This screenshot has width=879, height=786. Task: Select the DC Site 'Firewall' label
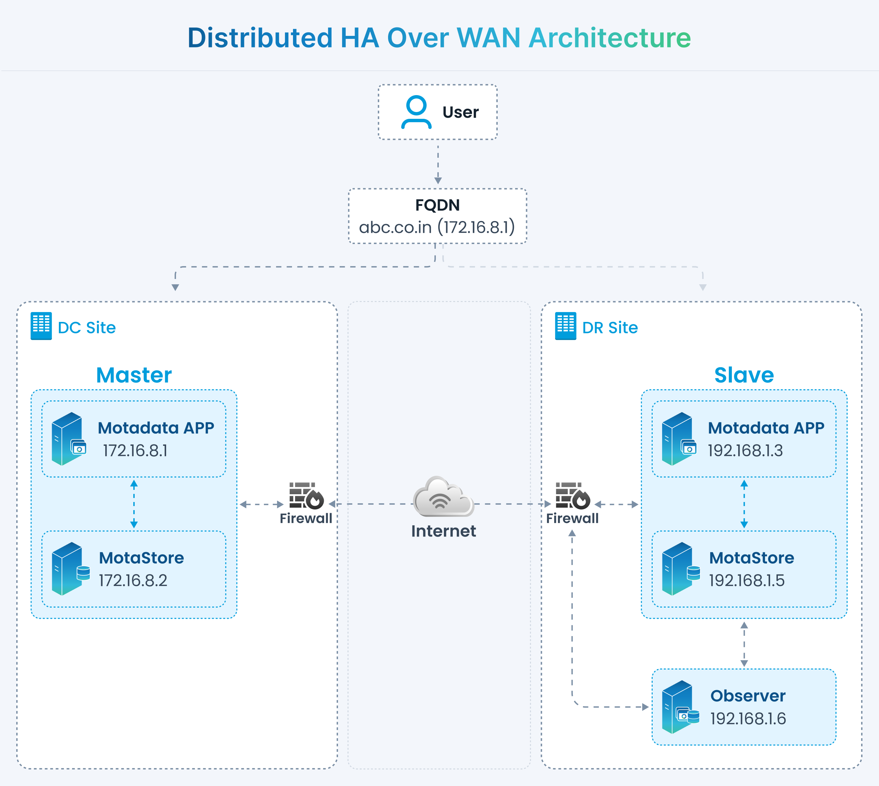(306, 518)
